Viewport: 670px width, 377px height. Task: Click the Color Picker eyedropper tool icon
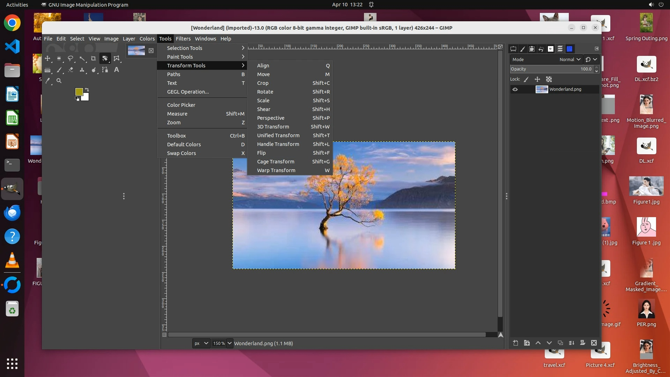pyautogui.click(x=48, y=81)
